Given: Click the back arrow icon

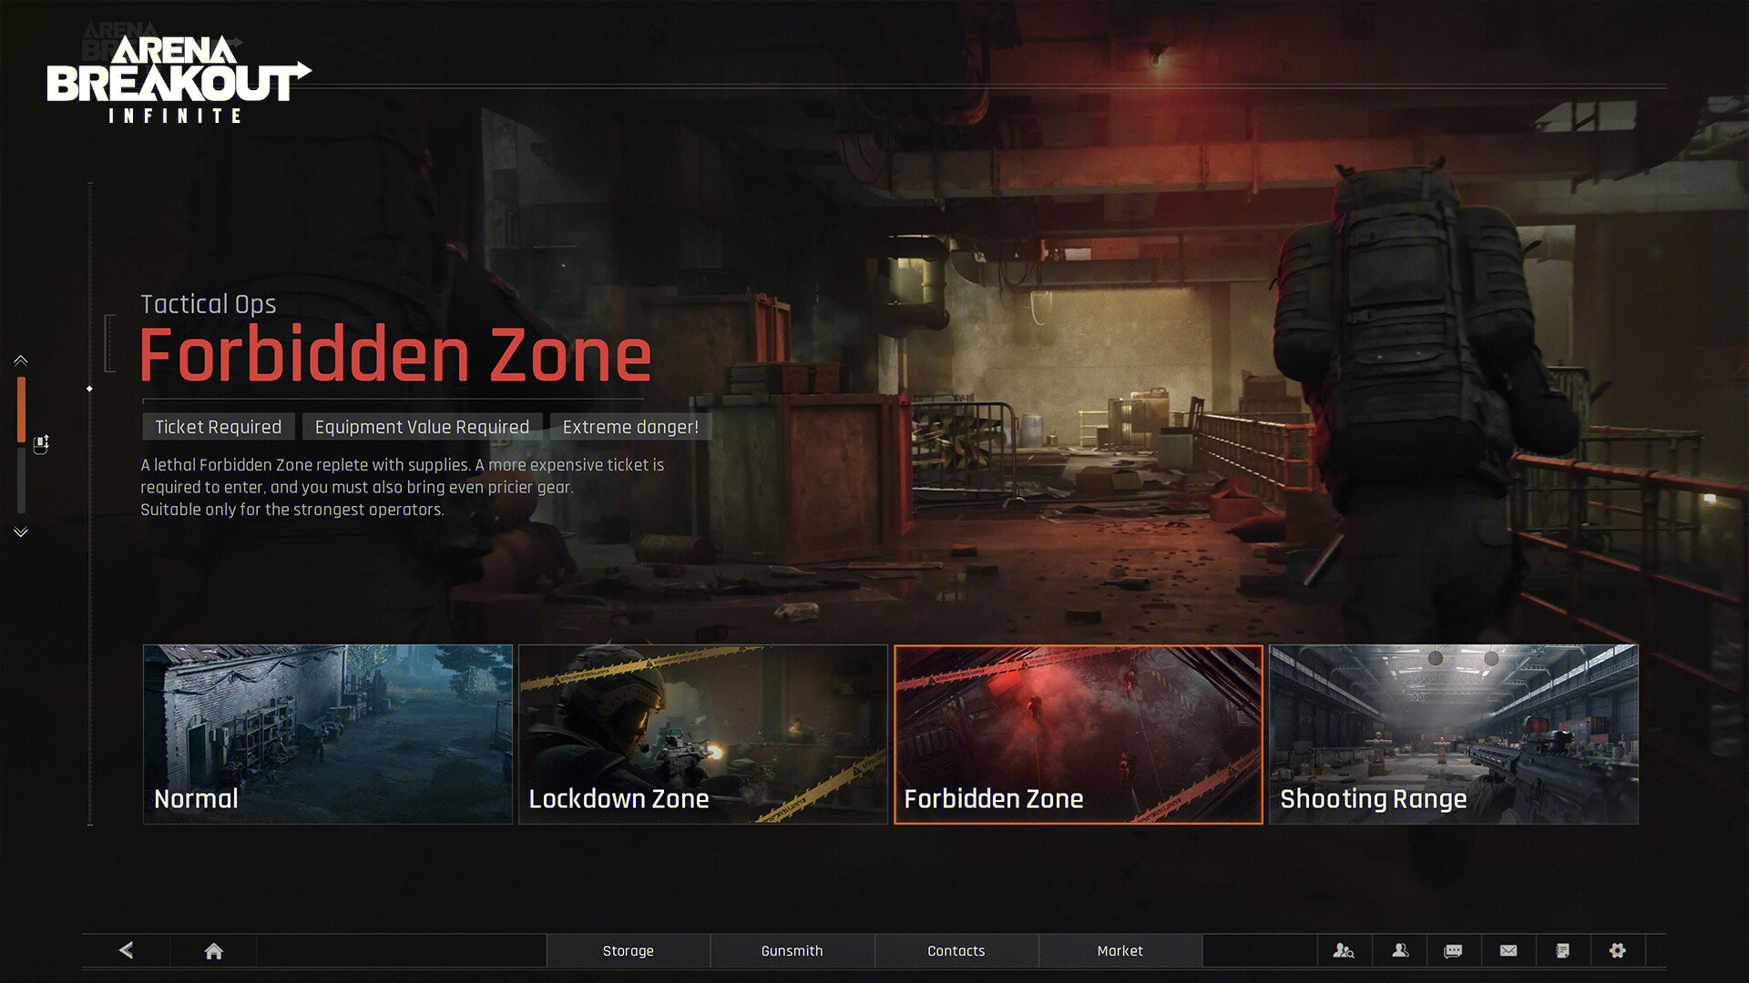Looking at the screenshot, I should [127, 950].
